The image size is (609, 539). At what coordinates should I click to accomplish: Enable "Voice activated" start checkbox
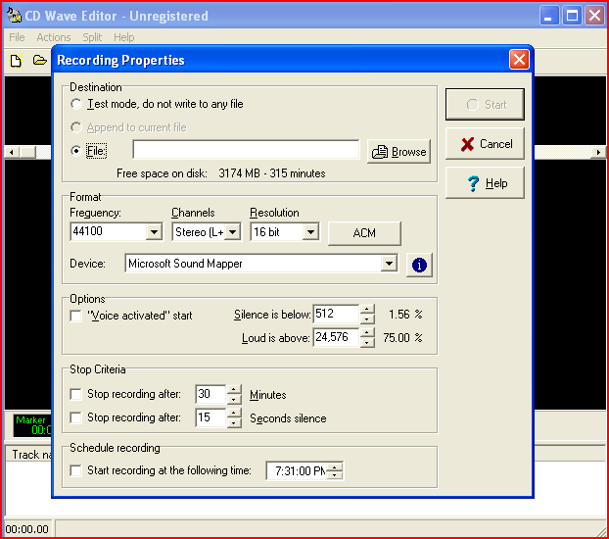76,316
